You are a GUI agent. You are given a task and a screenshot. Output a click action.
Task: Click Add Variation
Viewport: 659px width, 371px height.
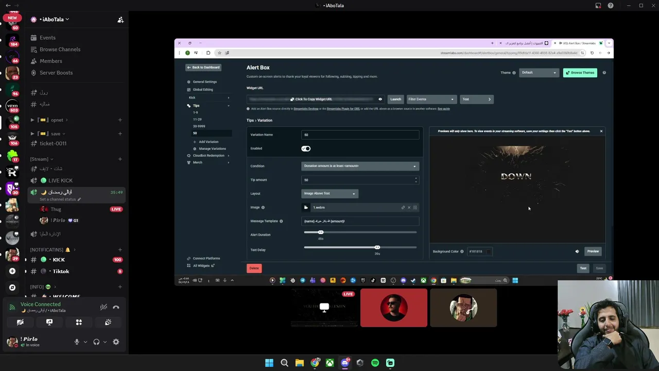pos(208,142)
